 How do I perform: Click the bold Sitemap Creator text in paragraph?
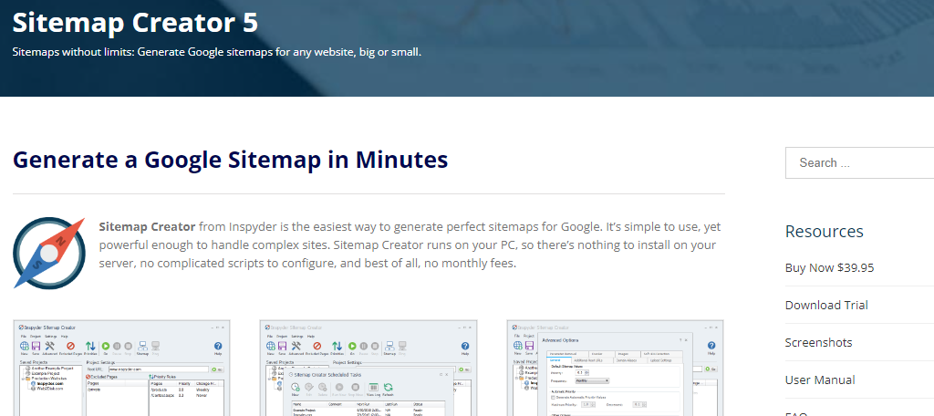(147, 226)
